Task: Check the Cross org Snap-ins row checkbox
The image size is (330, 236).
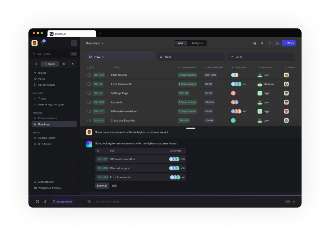Action: [x=89, y=121]
